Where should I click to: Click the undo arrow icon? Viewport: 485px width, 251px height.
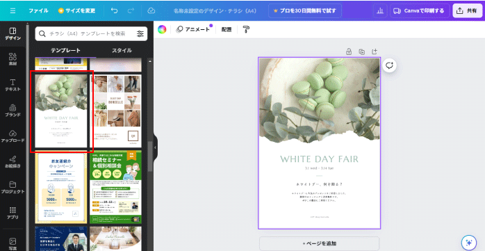pos(114,11)
